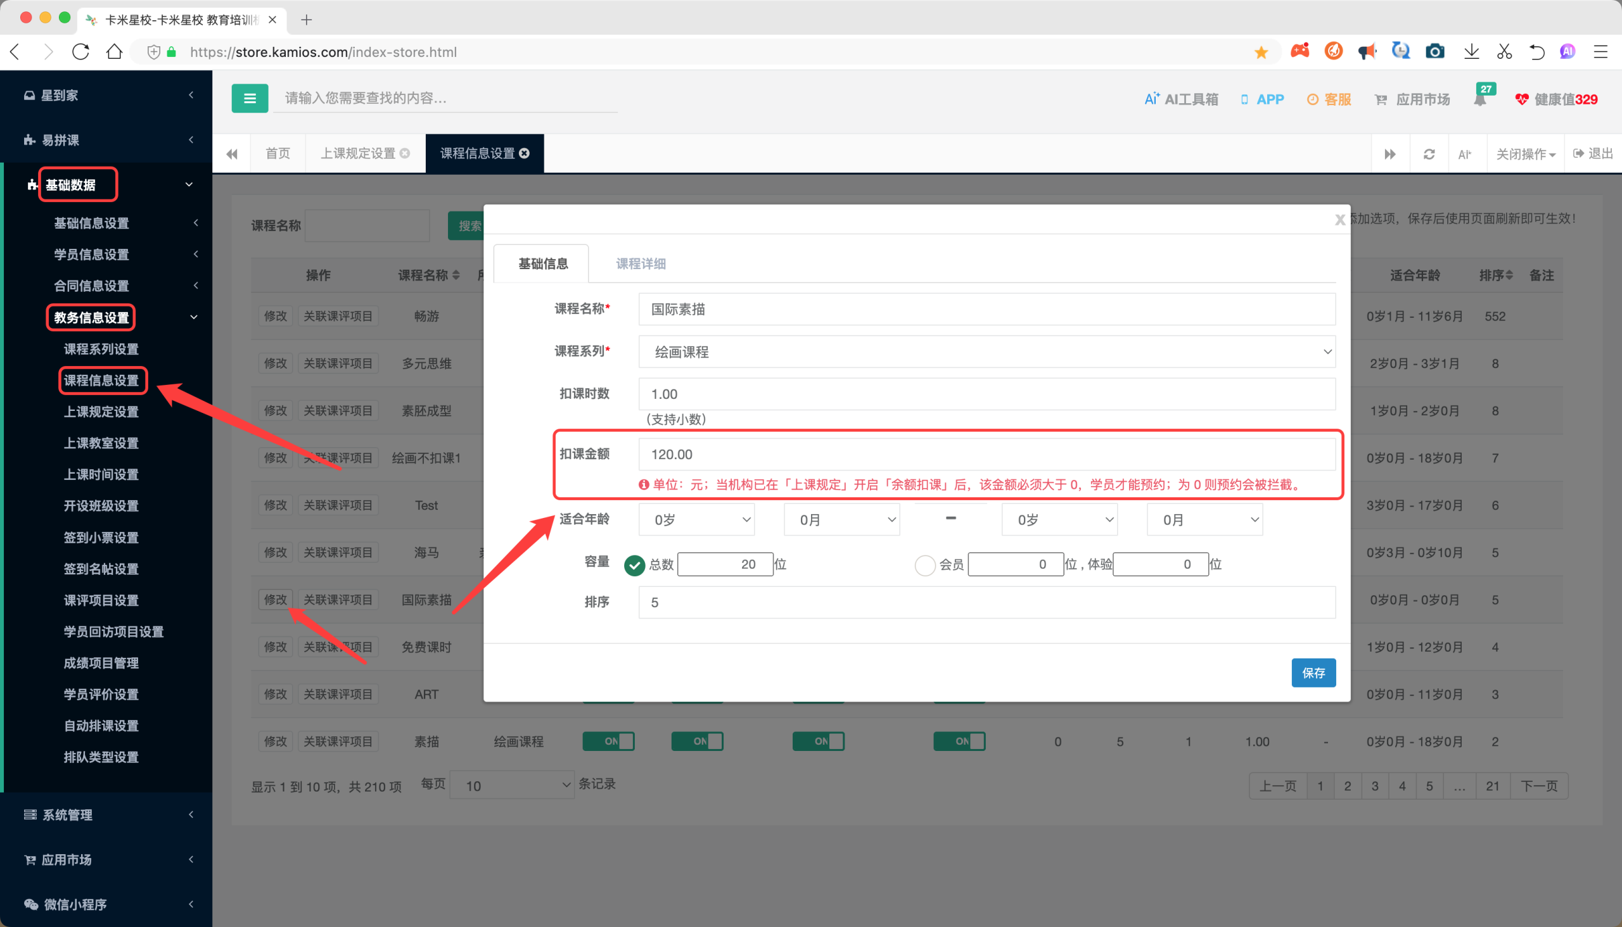Go to 下一页 in pagination
Viewport: 1622px width, 927px height.
[1538, 786]
